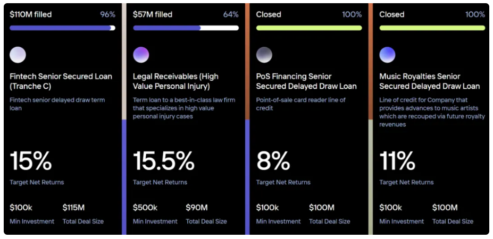493x239 pixels.
Task: Open the Music Royalties Senior Secured Delayed Draw Loan title
Action: pyautogui.click(x=429, y=81)
